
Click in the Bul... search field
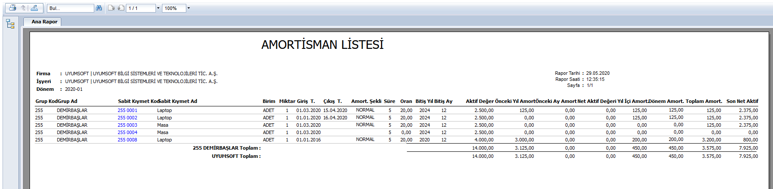coord(70,8)
